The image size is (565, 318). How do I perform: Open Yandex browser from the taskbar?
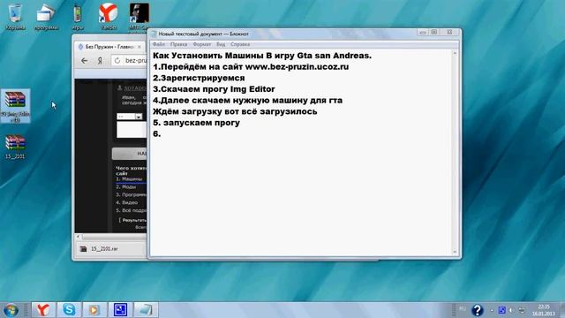(43, 310)
